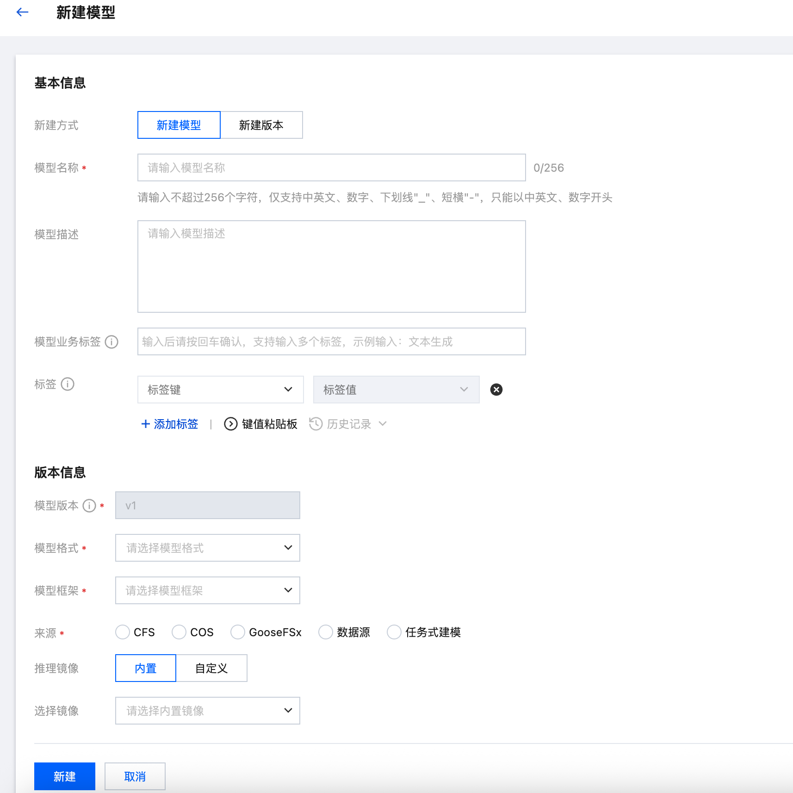Open 键值粘贴板 via its arrow icon

click(230, 424)
